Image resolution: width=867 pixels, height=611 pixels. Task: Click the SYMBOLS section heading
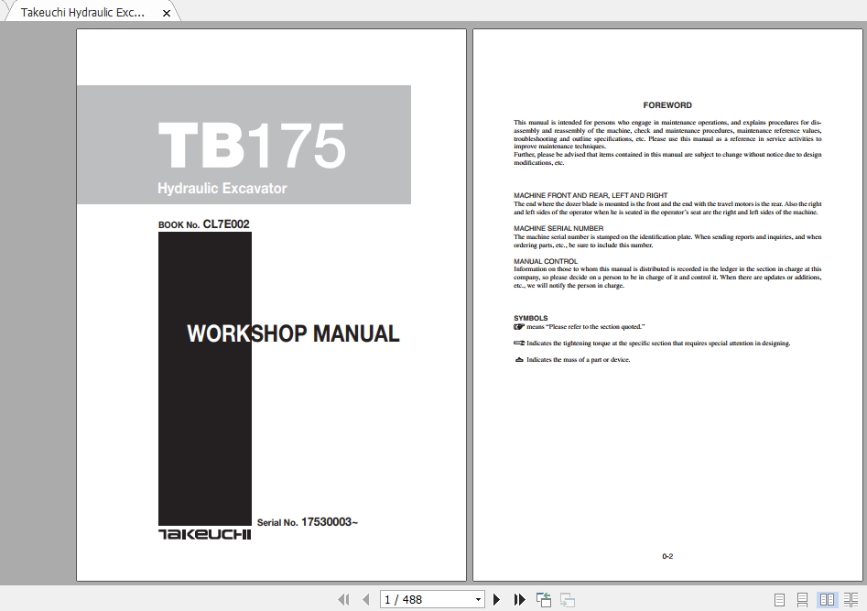pos(531,319)
